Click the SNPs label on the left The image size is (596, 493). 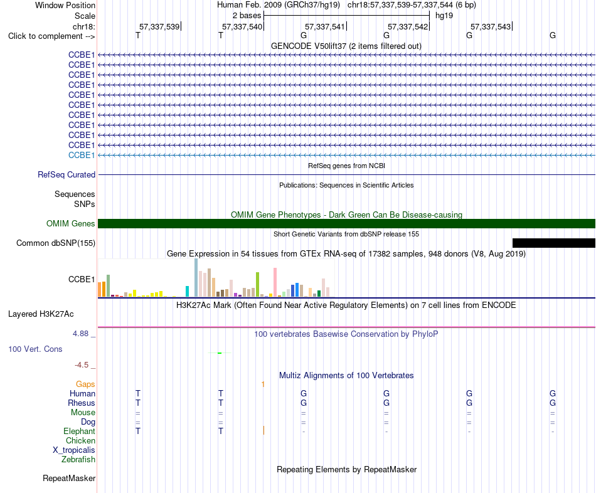85,204
